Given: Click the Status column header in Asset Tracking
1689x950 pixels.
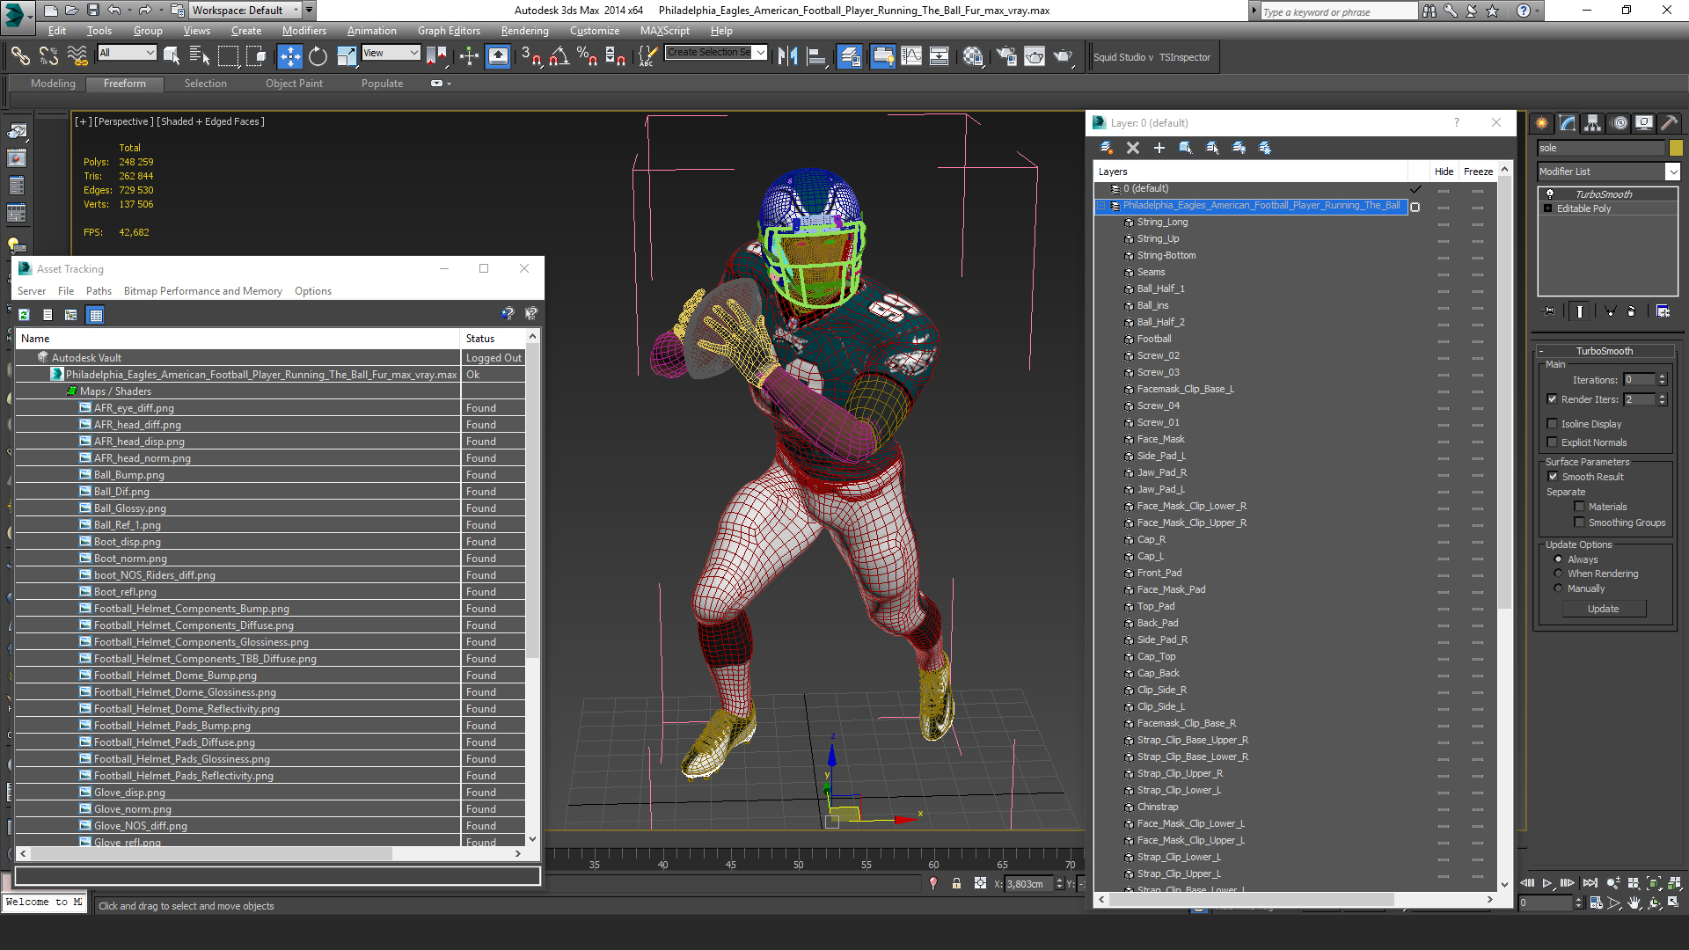Looking at the screenshot, I should tap(494, 339).
